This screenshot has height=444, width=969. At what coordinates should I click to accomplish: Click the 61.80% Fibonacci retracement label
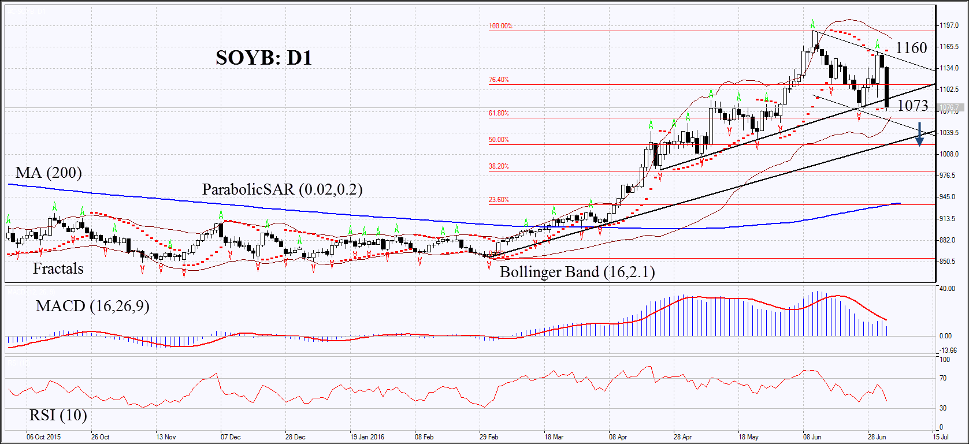(x=499, y=113)
